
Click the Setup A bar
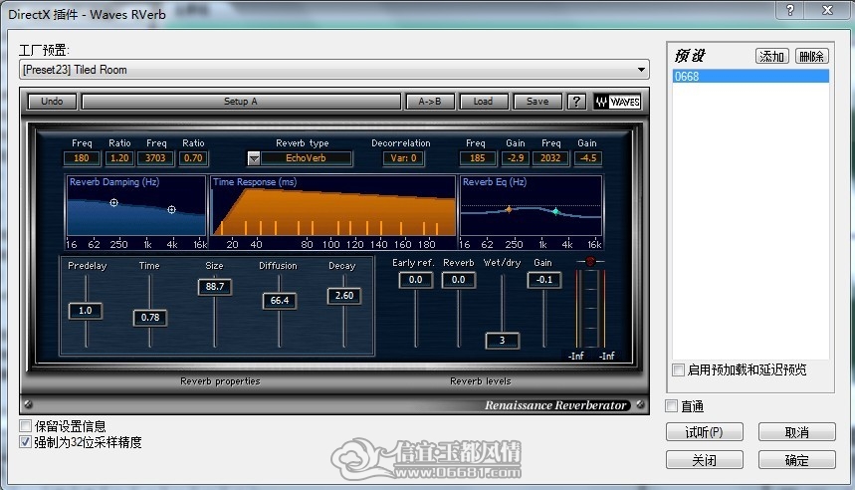[x=241, y=102]
